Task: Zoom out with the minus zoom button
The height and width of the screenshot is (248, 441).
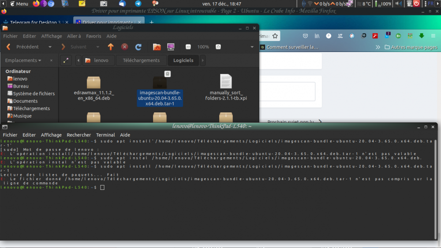Action: point(188,47)
